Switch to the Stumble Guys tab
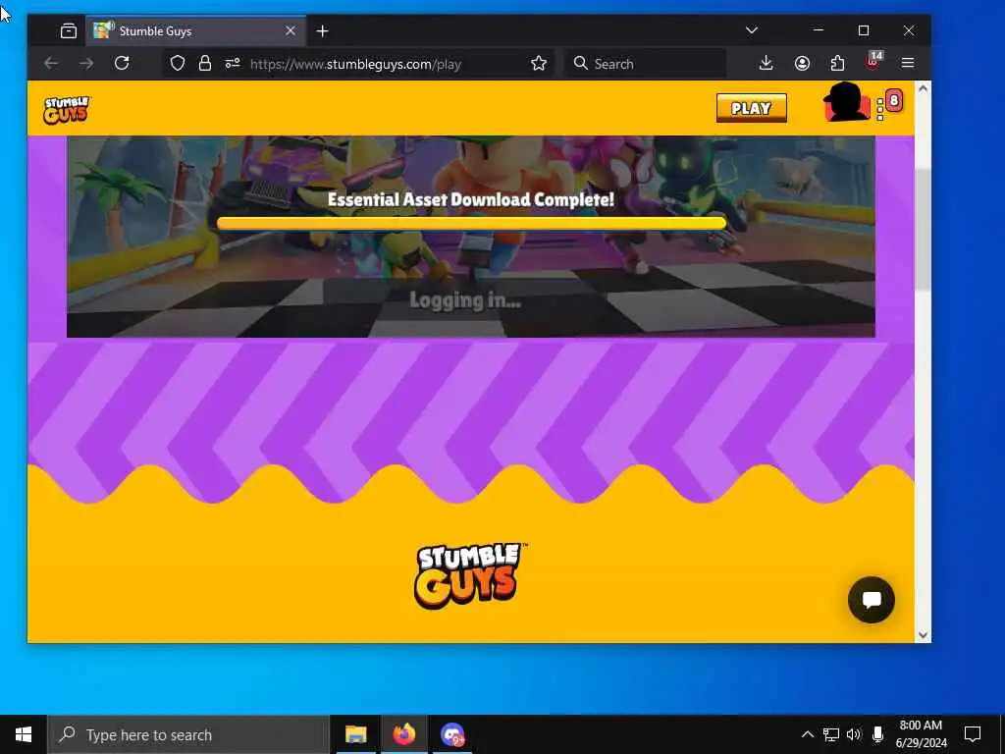1005x754 pixels. [195, 30]
